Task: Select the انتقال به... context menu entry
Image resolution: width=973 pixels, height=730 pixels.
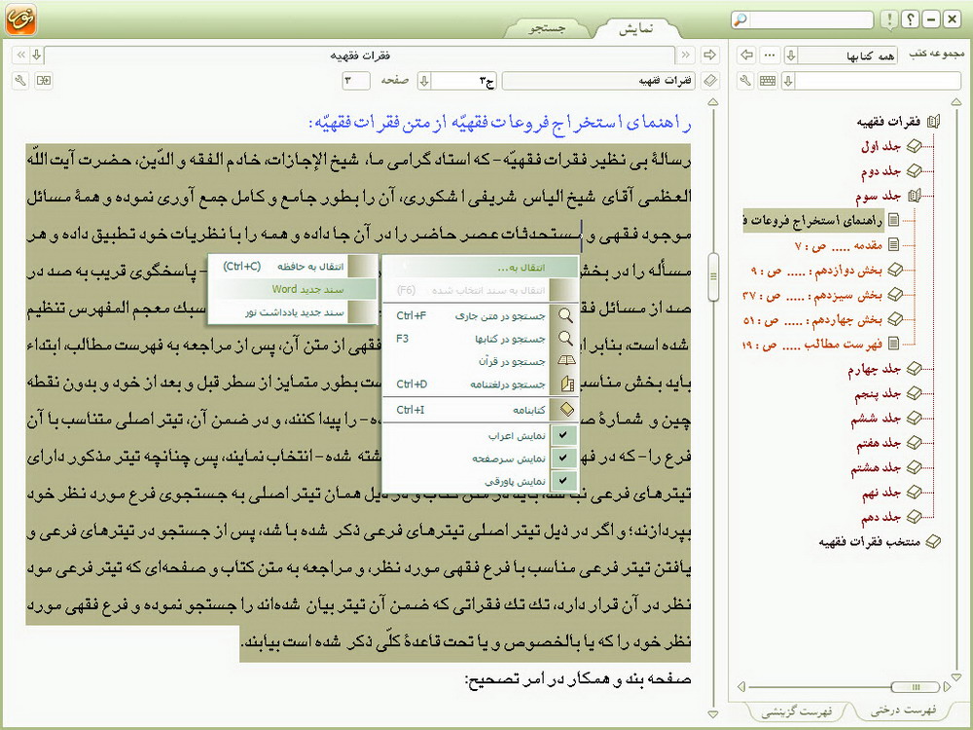Action: [481, 268]
